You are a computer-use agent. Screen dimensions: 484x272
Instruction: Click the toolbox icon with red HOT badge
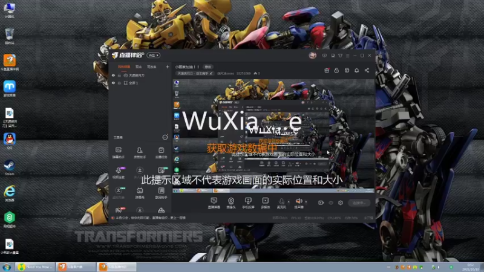pos(119,210)
